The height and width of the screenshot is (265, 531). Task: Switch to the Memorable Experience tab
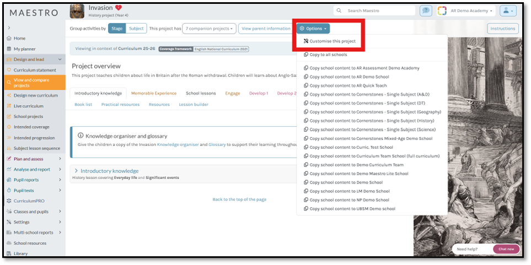tap(153, 93)
